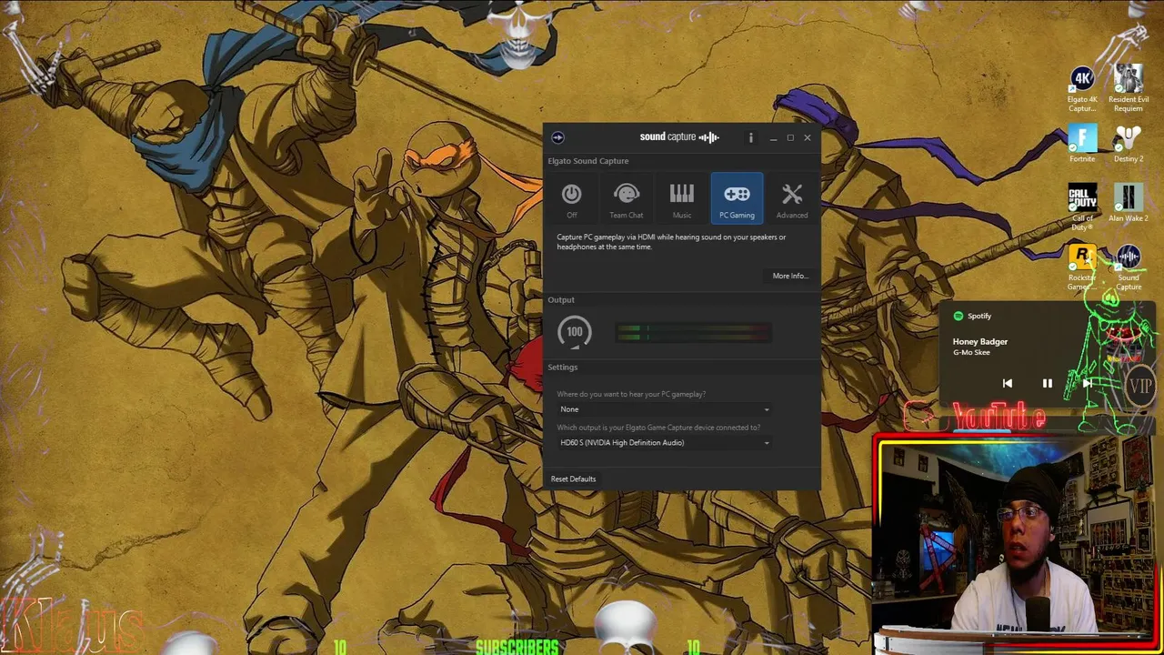1164x655 pixels.
Task: Click the Elgato Sound Capture section header
Action: pos(587,161)
